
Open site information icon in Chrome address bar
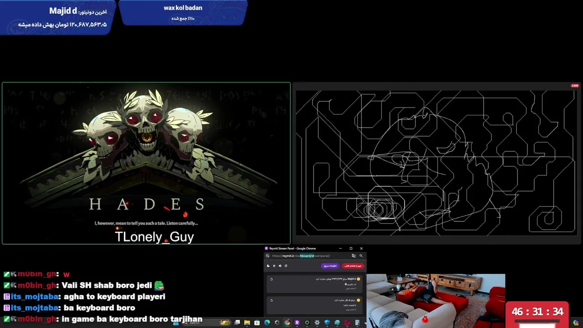[268, 256]
